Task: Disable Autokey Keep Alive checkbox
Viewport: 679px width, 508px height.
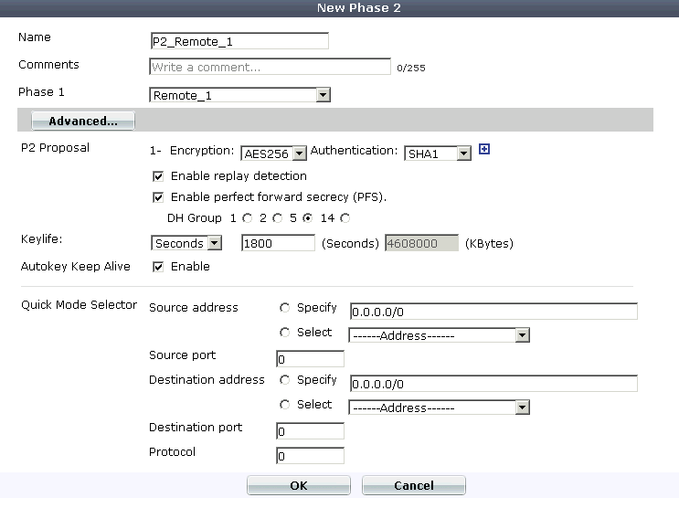Action: [x=158, y=267]
